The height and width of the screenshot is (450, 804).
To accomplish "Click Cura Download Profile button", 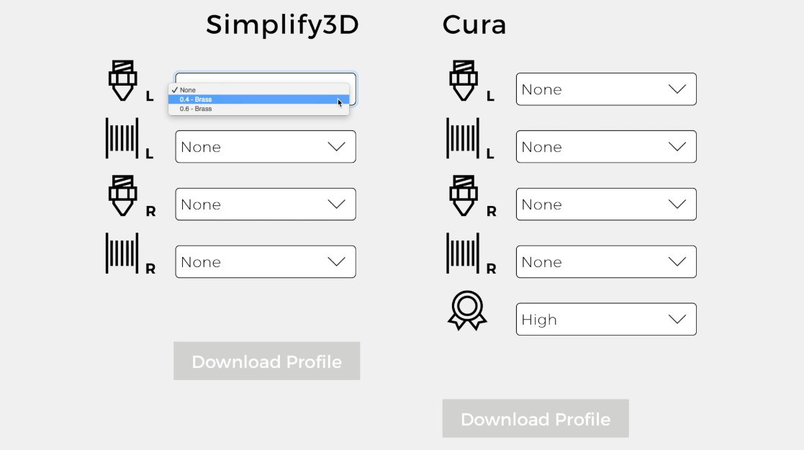I will click(x=536, y=419).
